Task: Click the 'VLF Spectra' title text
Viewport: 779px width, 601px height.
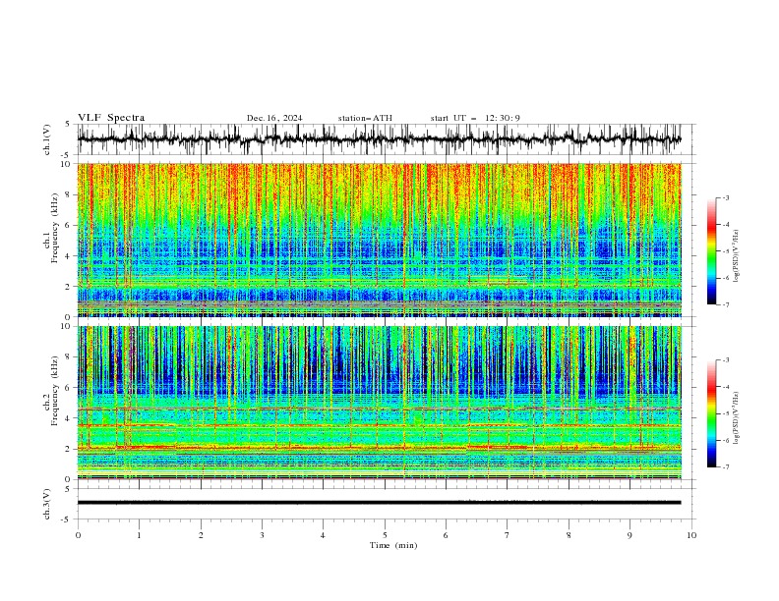Action: [111, 118]
